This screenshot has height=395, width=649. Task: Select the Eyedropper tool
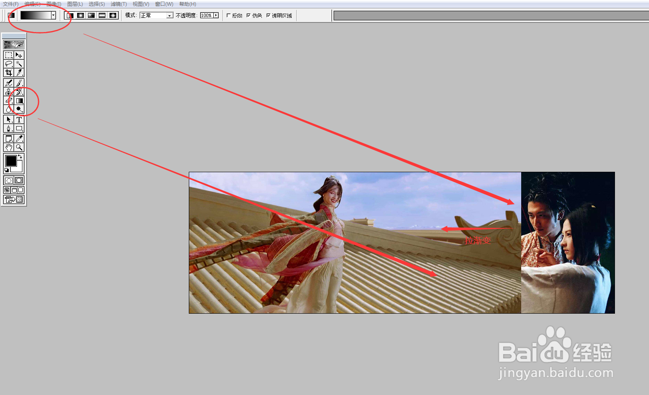pos(19,139)
